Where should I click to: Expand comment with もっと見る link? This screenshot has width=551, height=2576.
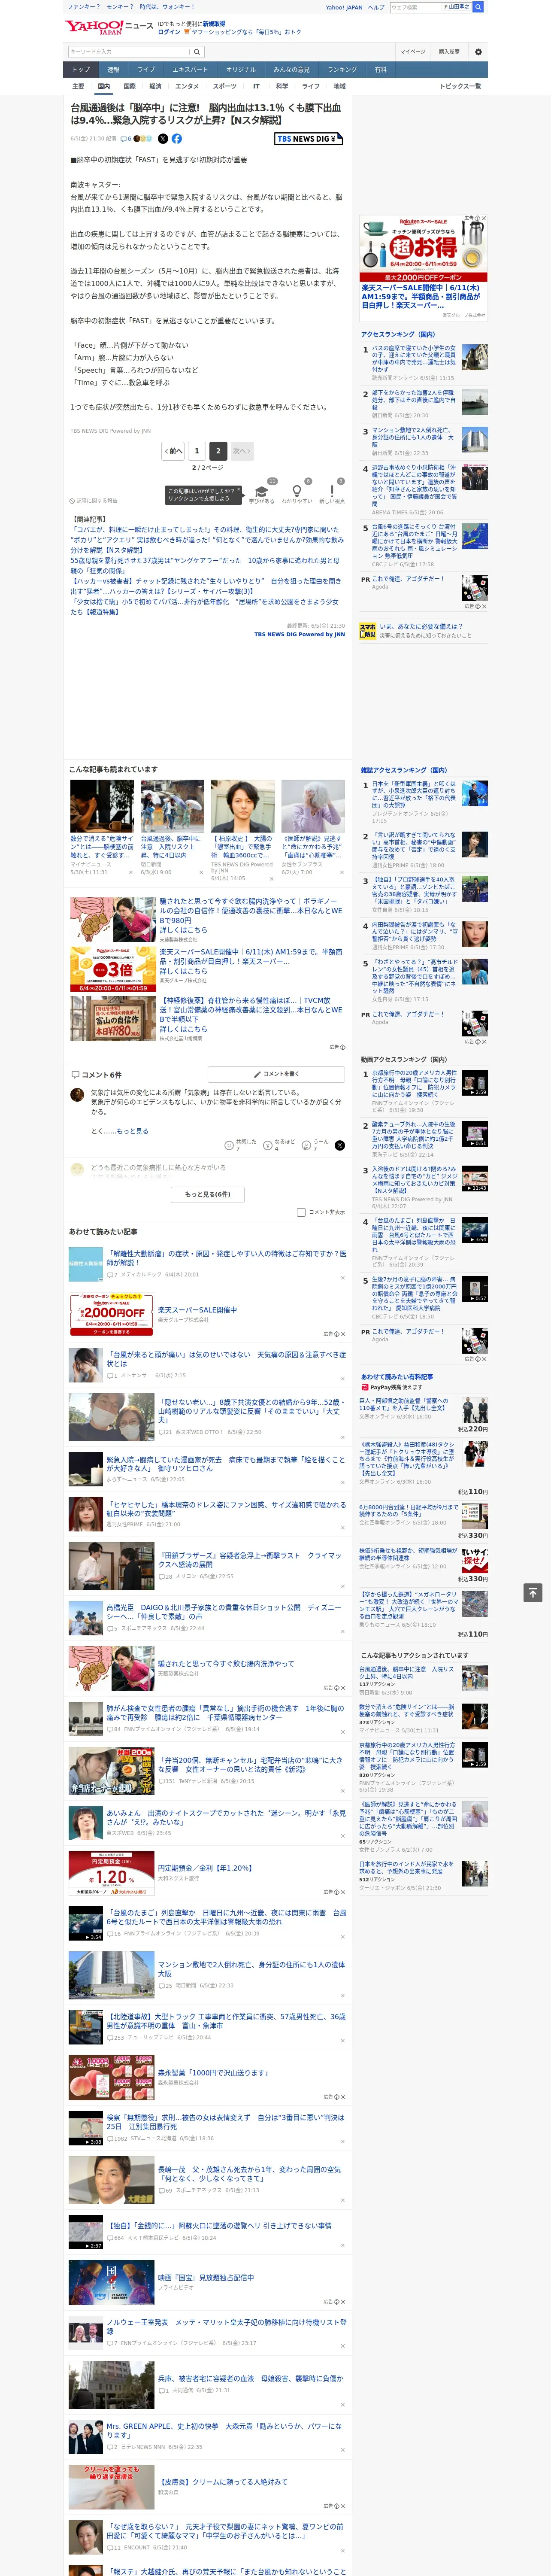point(132,1131)
